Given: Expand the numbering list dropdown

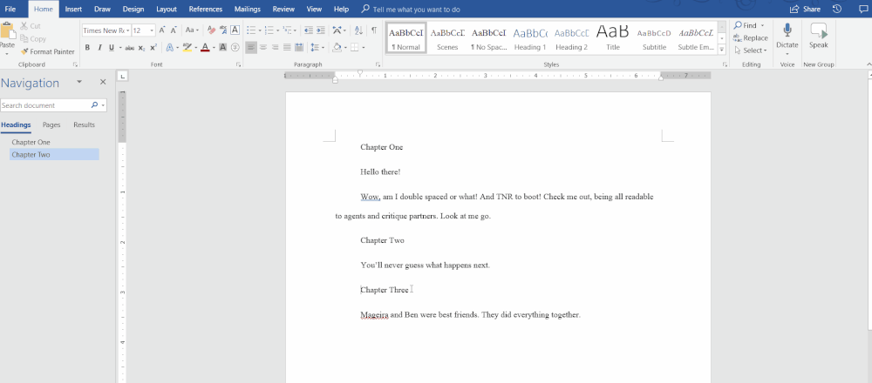Looking at the screenshot, I should 277,30.
